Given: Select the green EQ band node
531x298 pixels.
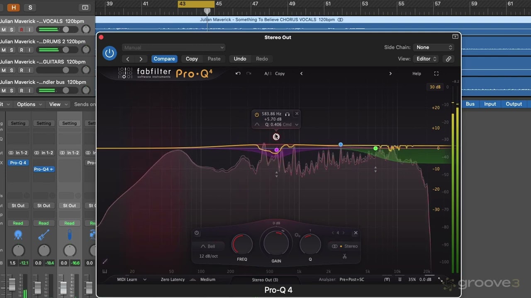Looking at the screenshot, I should tap(375, 148).
